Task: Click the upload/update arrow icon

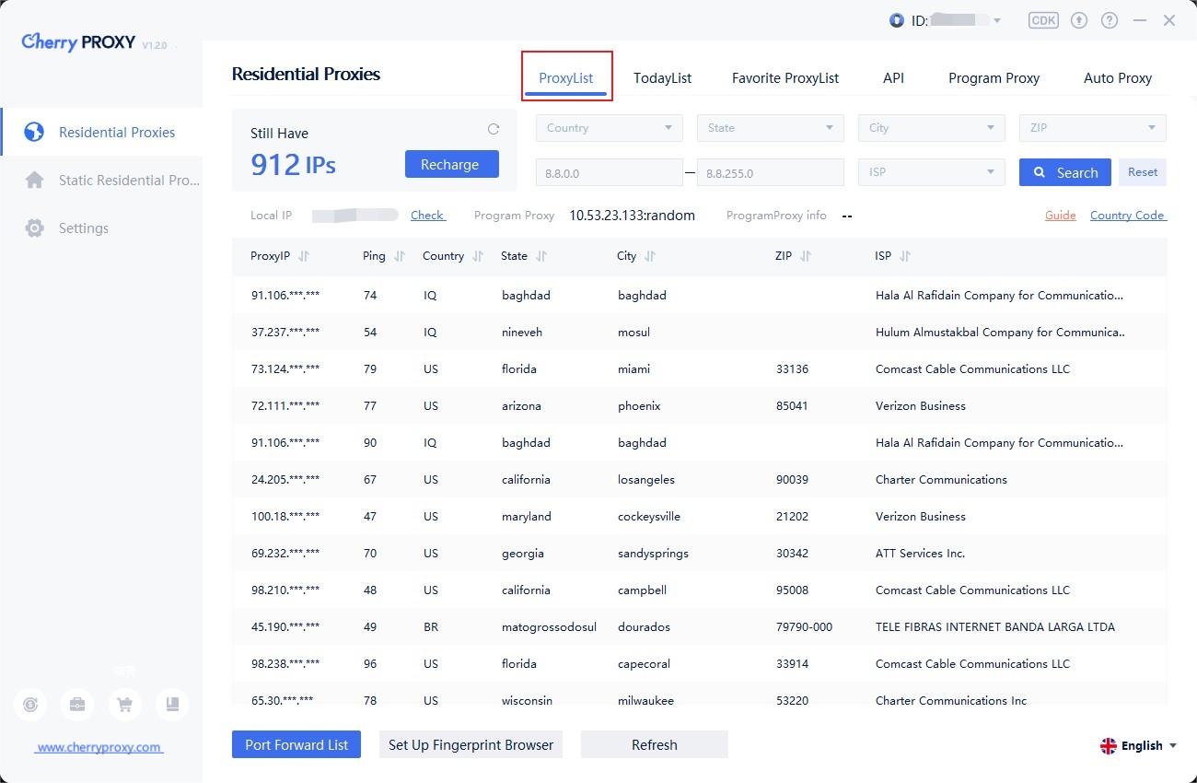Action: coord(1078,20)
